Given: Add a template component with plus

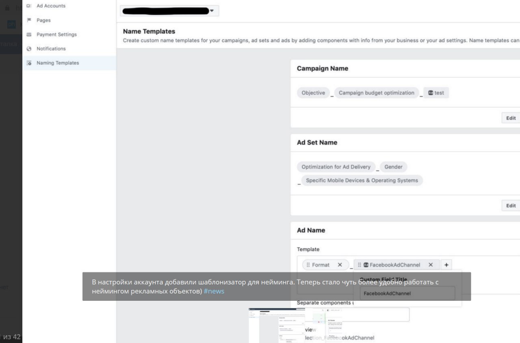Looking at the screenshot, I should (x=446, y=265).
